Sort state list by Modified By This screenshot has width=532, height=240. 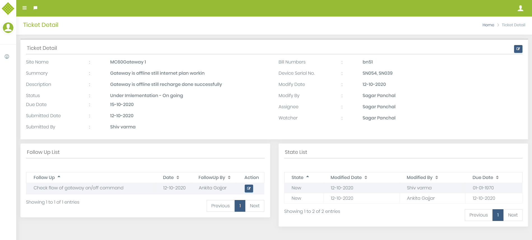click(422, 177)
